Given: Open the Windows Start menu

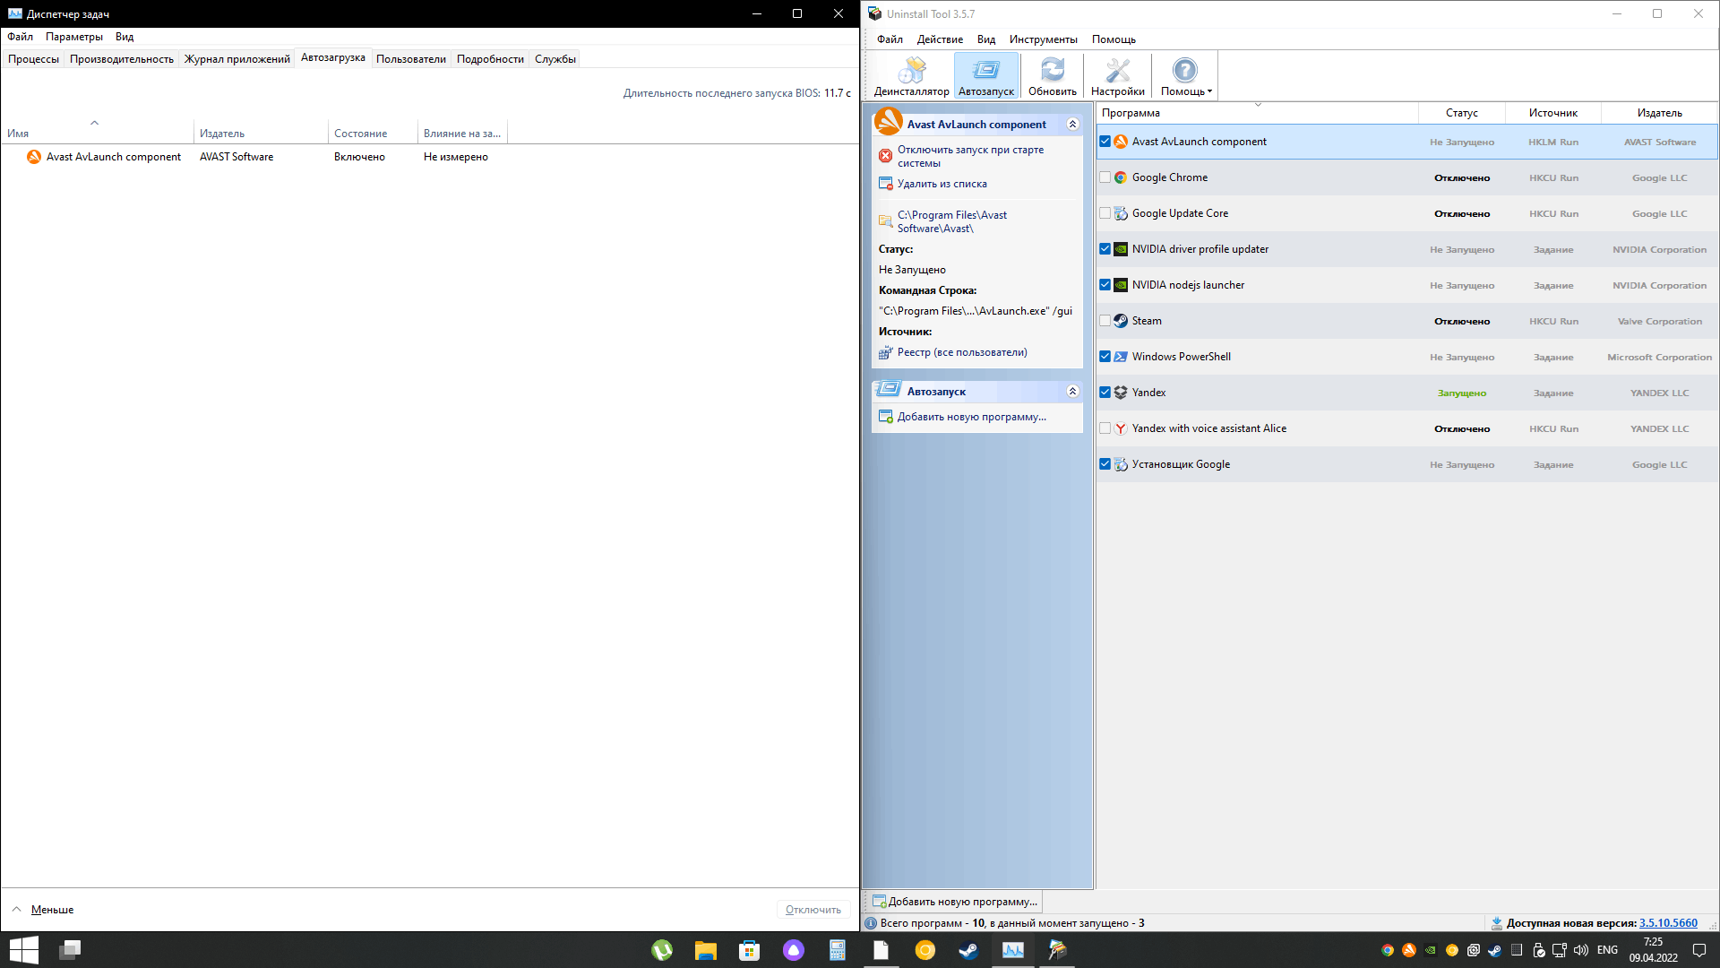Looking at the screenshot, I should pyautogui.click(x=24, y=950).
